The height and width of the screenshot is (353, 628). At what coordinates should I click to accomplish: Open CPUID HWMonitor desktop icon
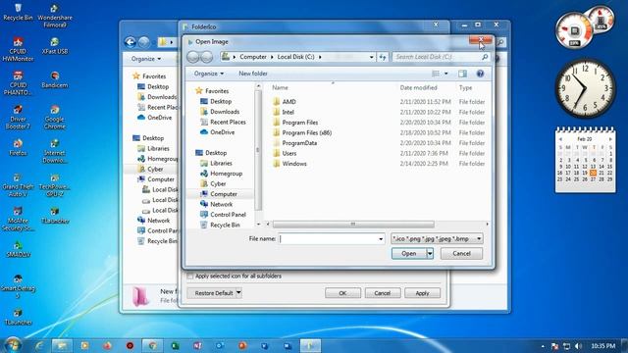(x=18, y=49)
